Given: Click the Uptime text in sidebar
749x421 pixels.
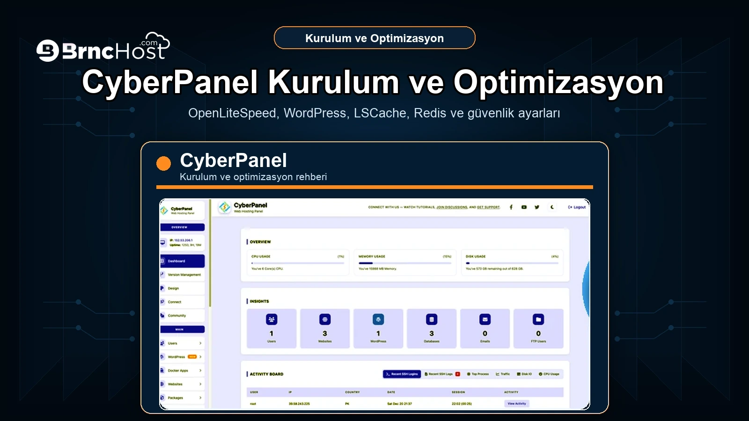Looking at the screenshot, I should (185, 245).
